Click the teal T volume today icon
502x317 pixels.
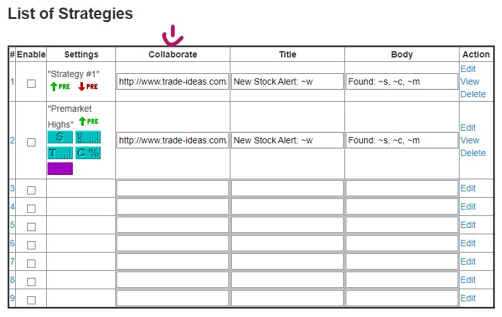coord(60,153)
